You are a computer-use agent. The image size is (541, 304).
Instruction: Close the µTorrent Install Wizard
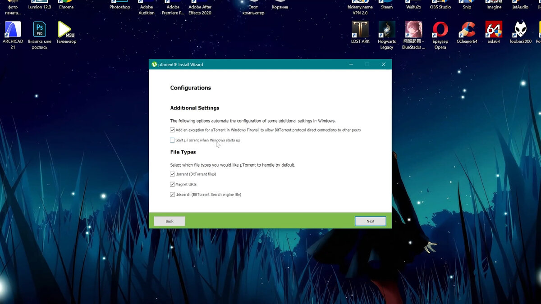click(x=384, y=64)
